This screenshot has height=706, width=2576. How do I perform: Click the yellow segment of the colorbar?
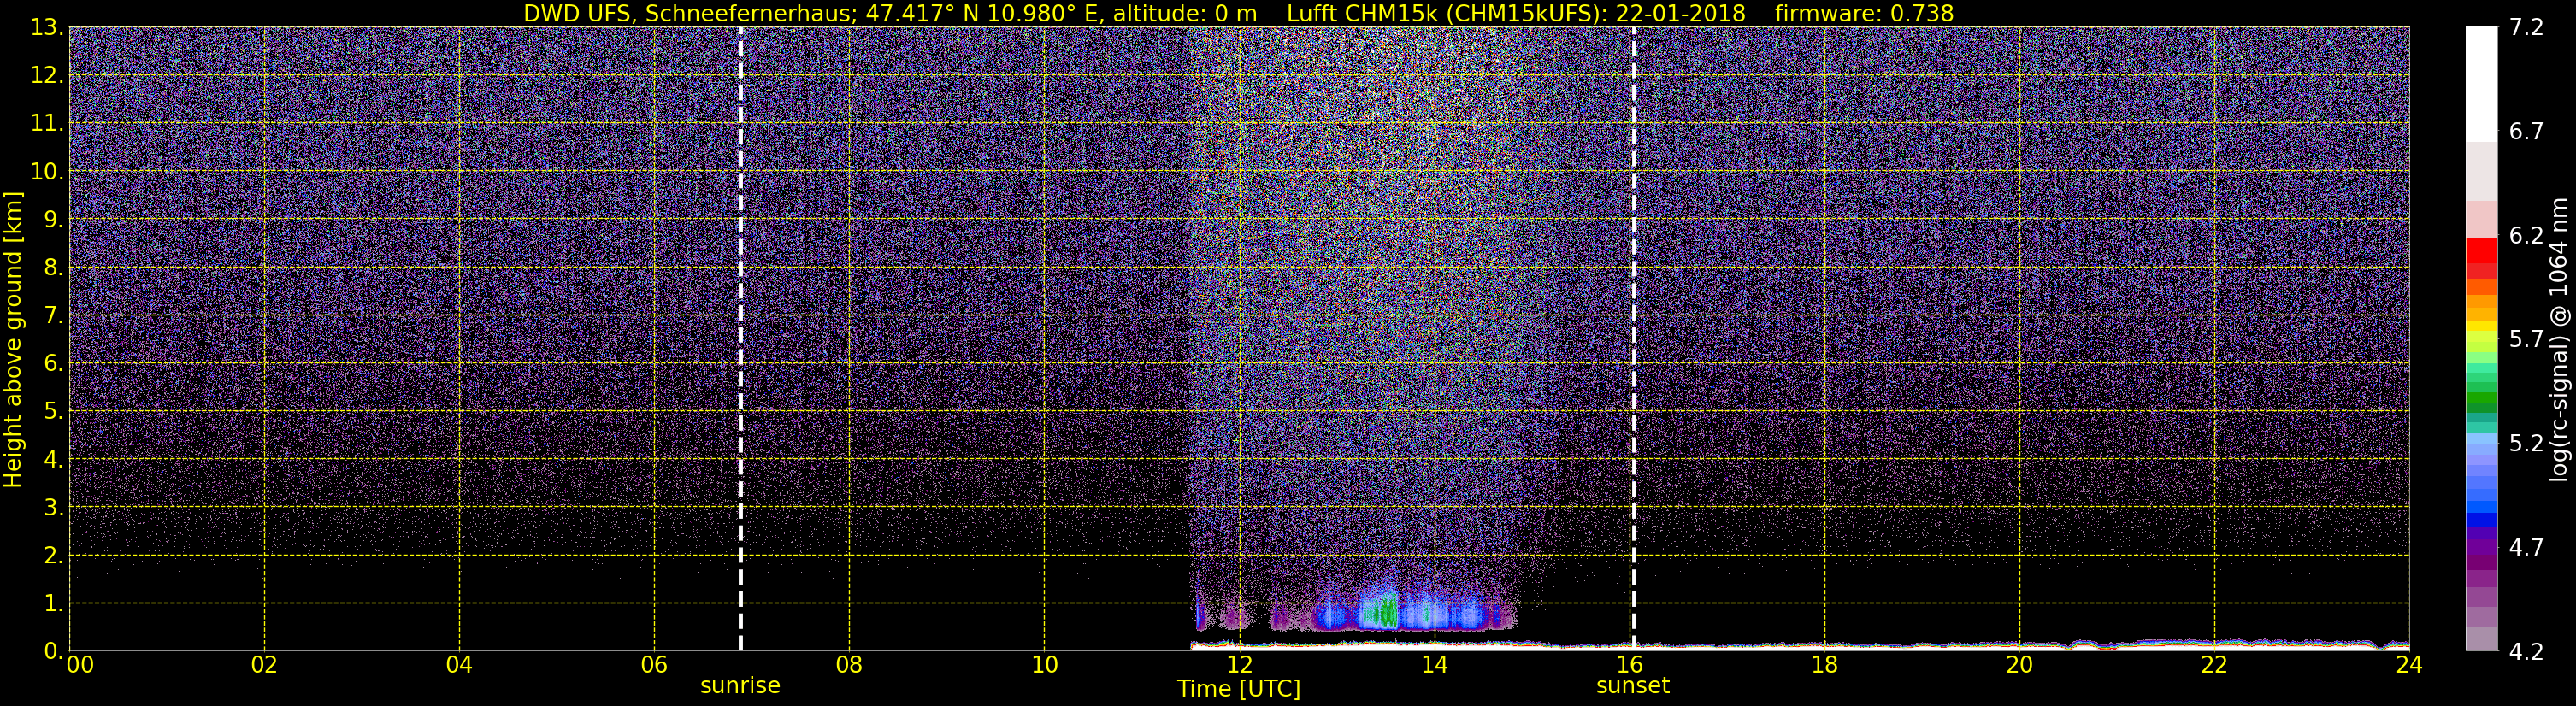click(2481, 327)
